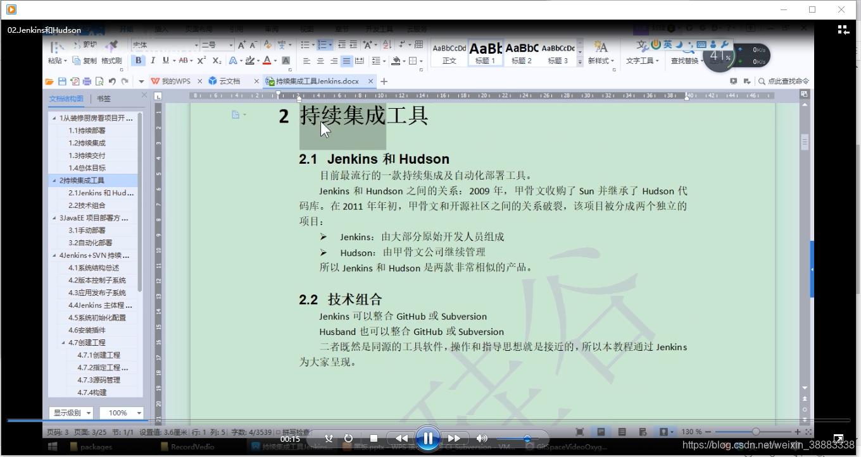Align text right

pos(334,61)
